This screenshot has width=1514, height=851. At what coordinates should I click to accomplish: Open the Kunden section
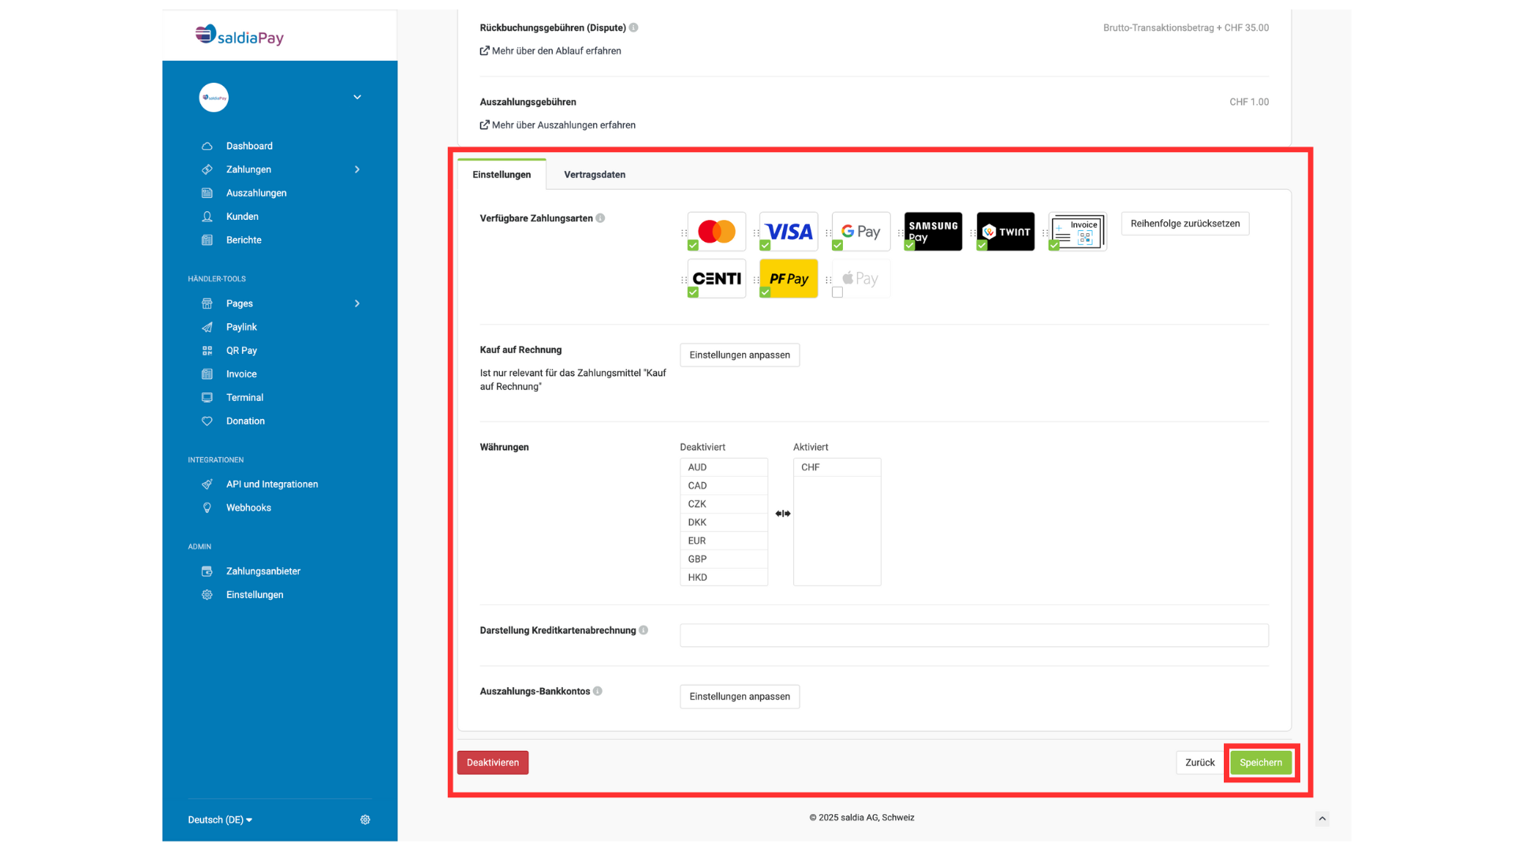pos(242,217)
